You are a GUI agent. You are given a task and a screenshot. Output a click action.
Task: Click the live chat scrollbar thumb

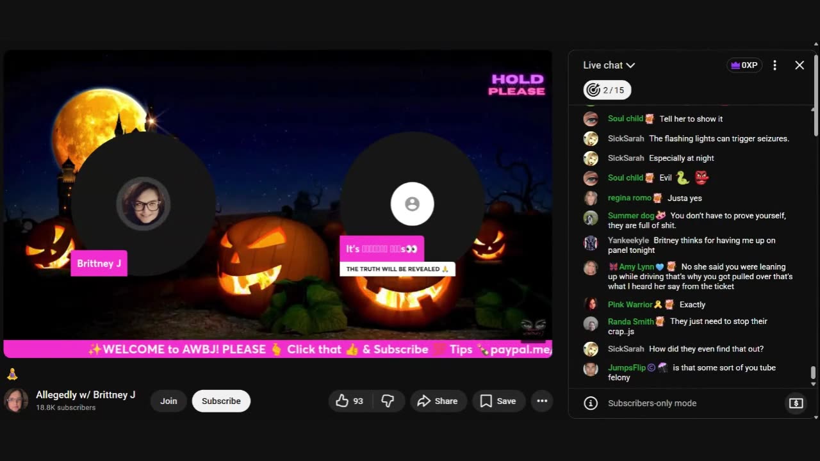[x=814, y=373]
